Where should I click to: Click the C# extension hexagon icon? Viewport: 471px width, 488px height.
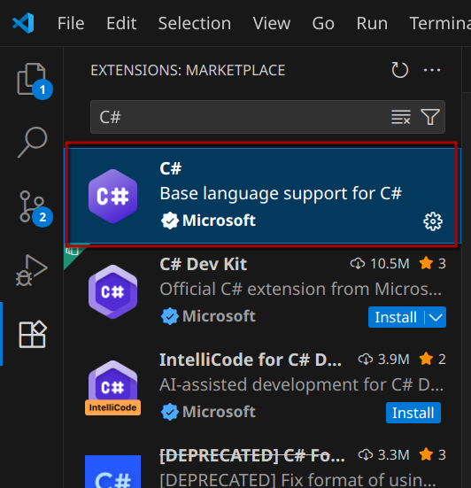(112, 196)
